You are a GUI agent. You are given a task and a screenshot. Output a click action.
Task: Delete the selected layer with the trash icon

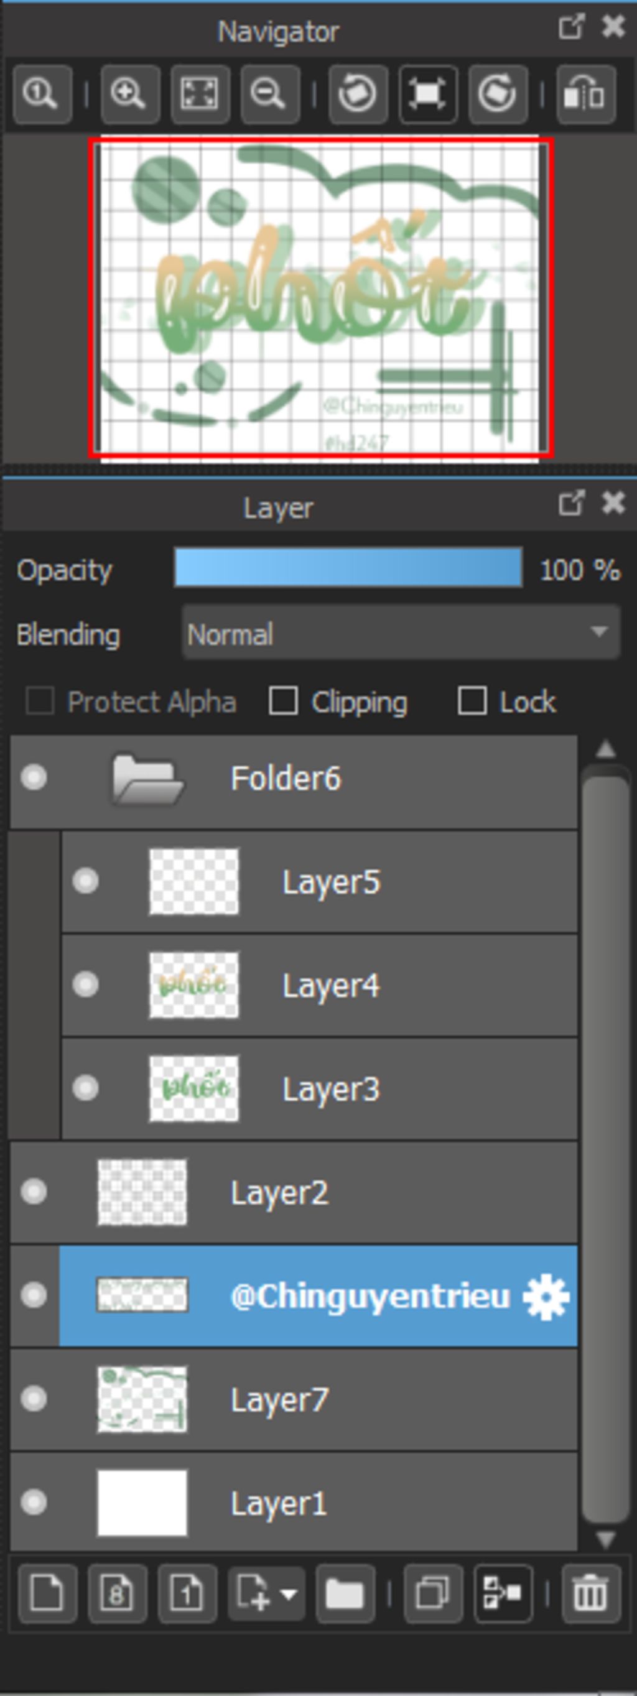pos(591,1594)
